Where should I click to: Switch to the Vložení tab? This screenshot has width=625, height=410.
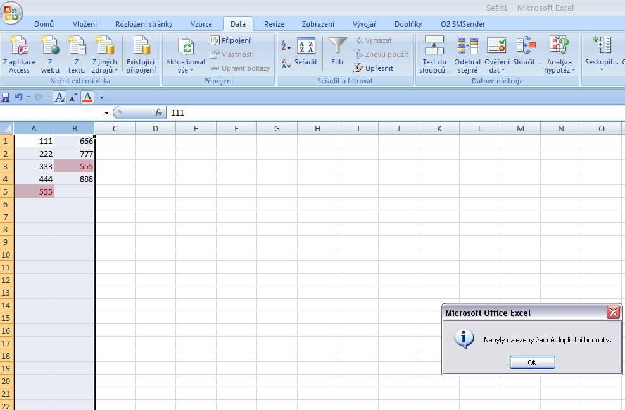[x=84, y=24]
